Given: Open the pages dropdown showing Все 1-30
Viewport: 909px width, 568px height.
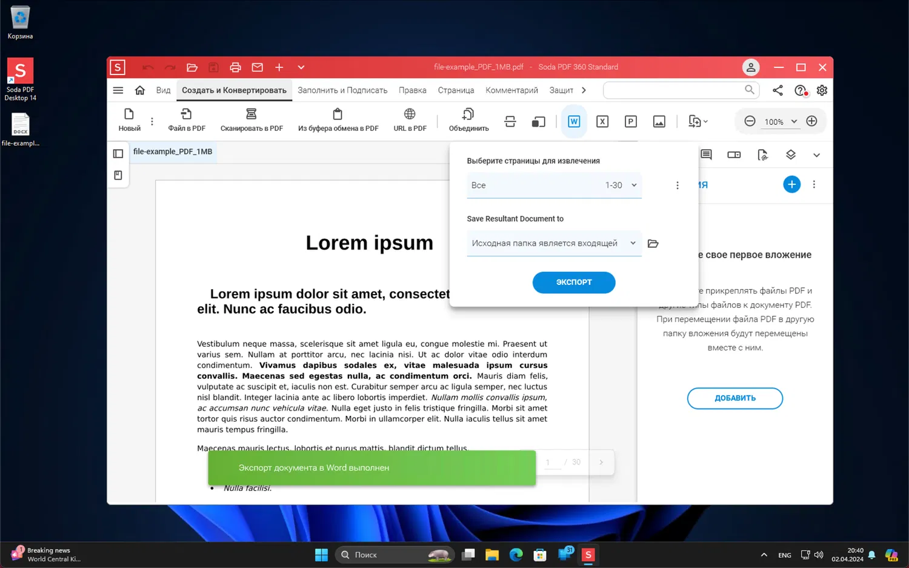Looking at the screenshot, I should tap(554, 185).
